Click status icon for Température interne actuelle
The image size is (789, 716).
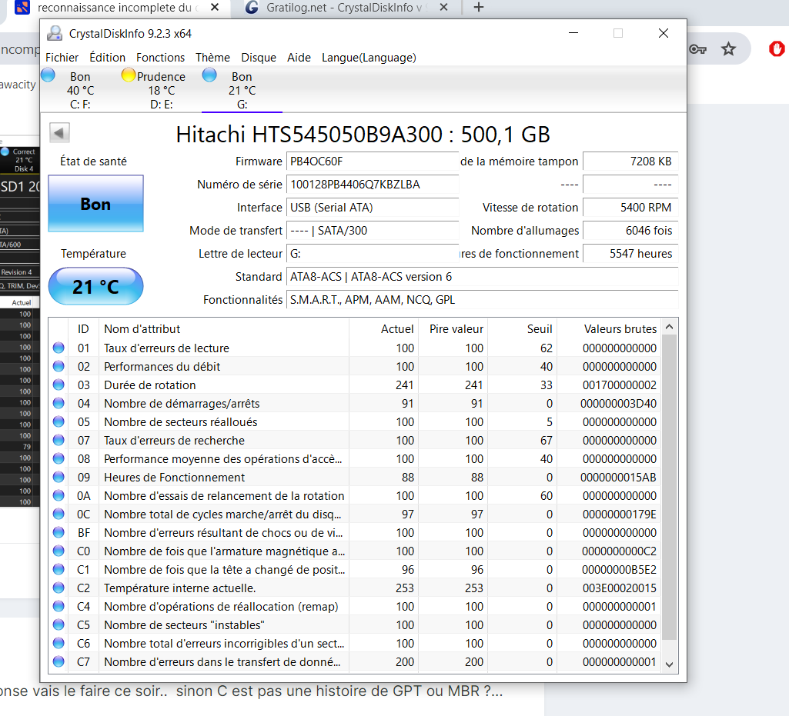pyautogui.click(x=59, y=588)
